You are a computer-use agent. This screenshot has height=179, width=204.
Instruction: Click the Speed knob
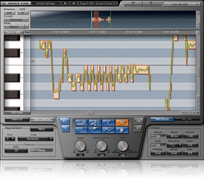(80, 146)
